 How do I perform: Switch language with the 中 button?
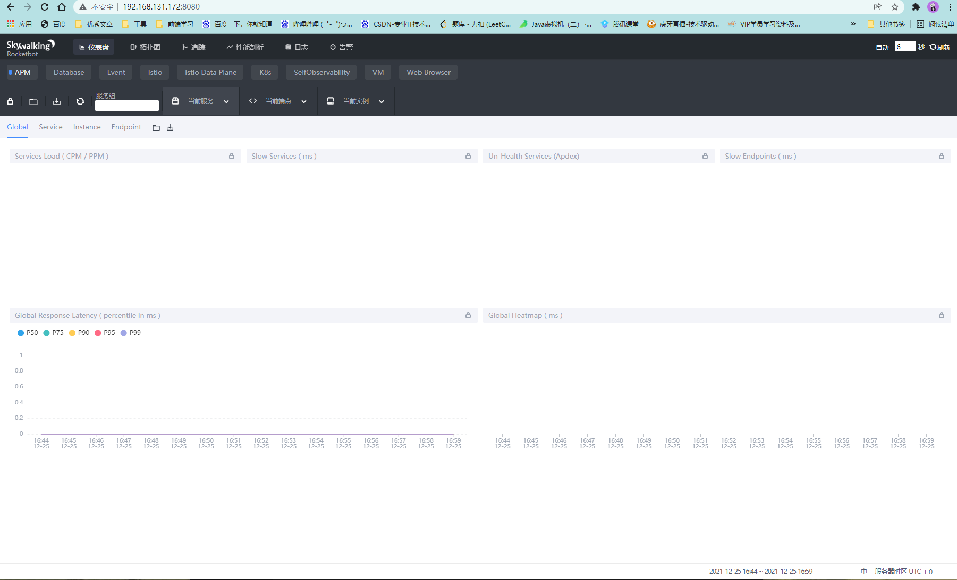[x=864, y=572]
